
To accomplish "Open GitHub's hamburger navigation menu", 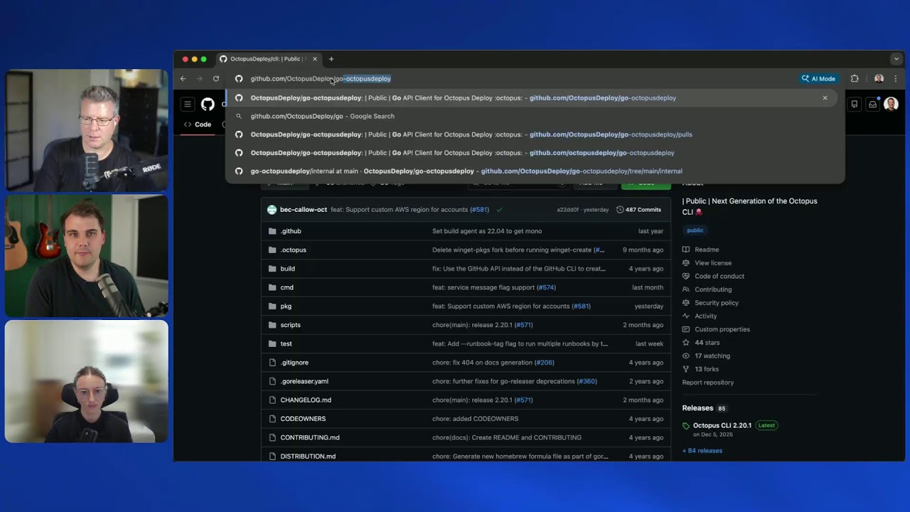I will click(x=188, y=105).
